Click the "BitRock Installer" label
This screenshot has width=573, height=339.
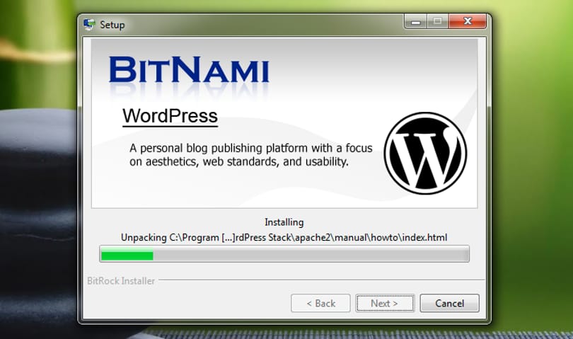click(121, 281)
